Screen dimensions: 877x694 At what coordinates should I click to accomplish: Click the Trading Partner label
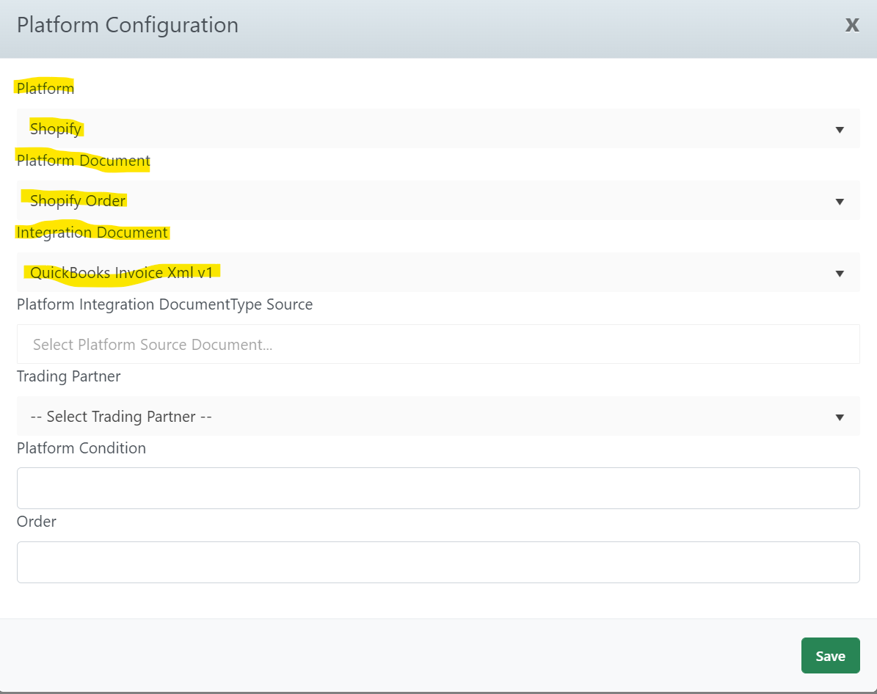click(x=68, y=376)
